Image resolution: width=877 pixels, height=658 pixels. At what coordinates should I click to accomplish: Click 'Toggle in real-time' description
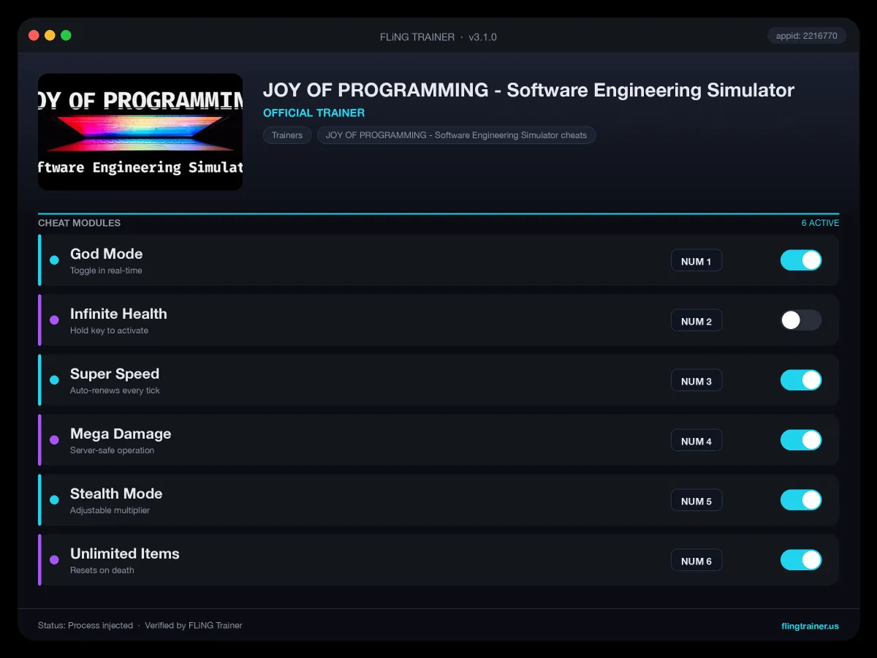[x=106, y=271]
